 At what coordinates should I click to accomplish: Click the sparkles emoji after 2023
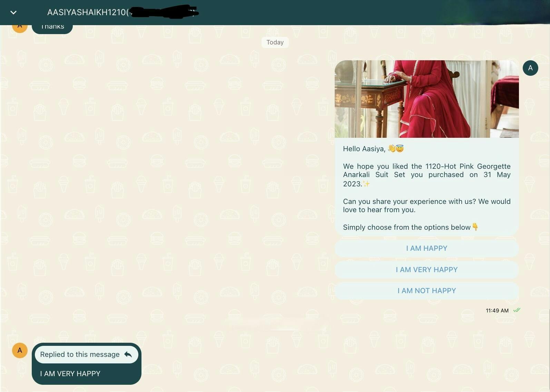point(366,184)
